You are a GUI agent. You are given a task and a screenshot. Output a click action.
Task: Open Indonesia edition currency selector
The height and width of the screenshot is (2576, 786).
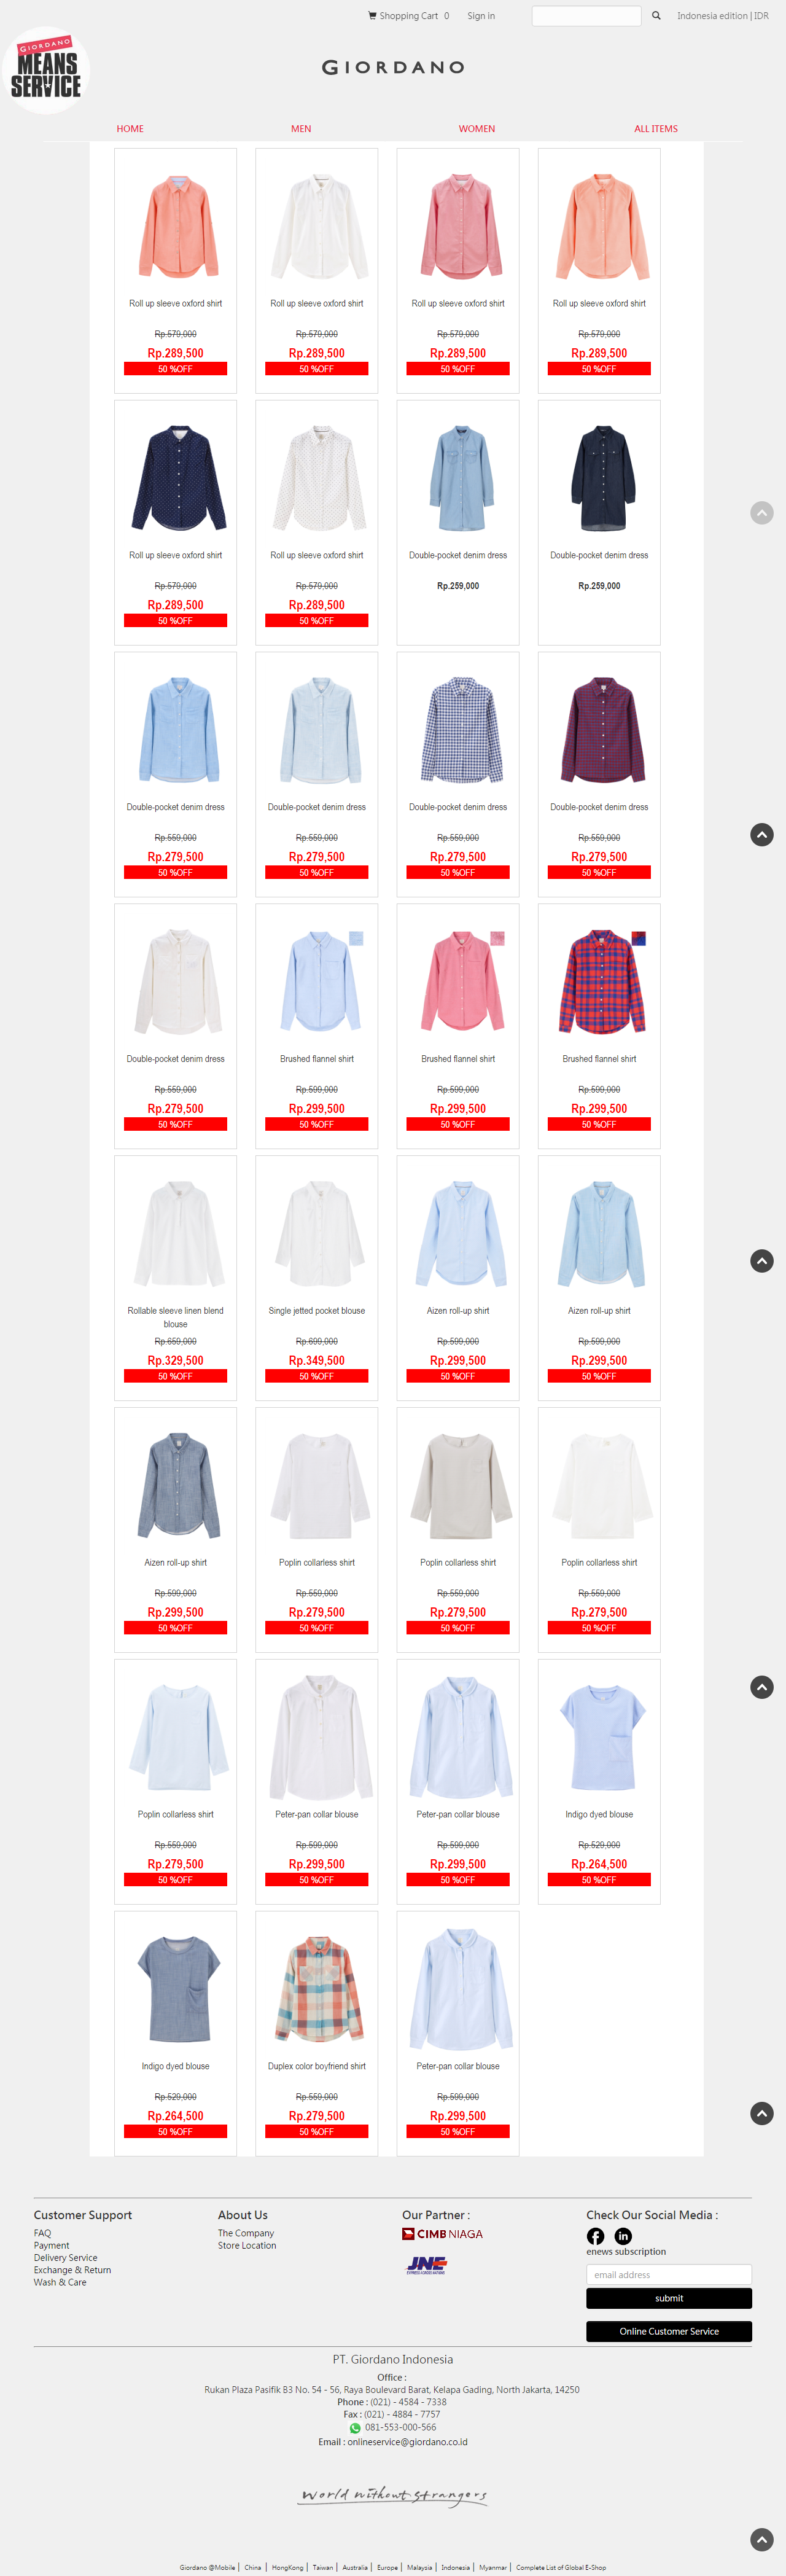point(723,16)
